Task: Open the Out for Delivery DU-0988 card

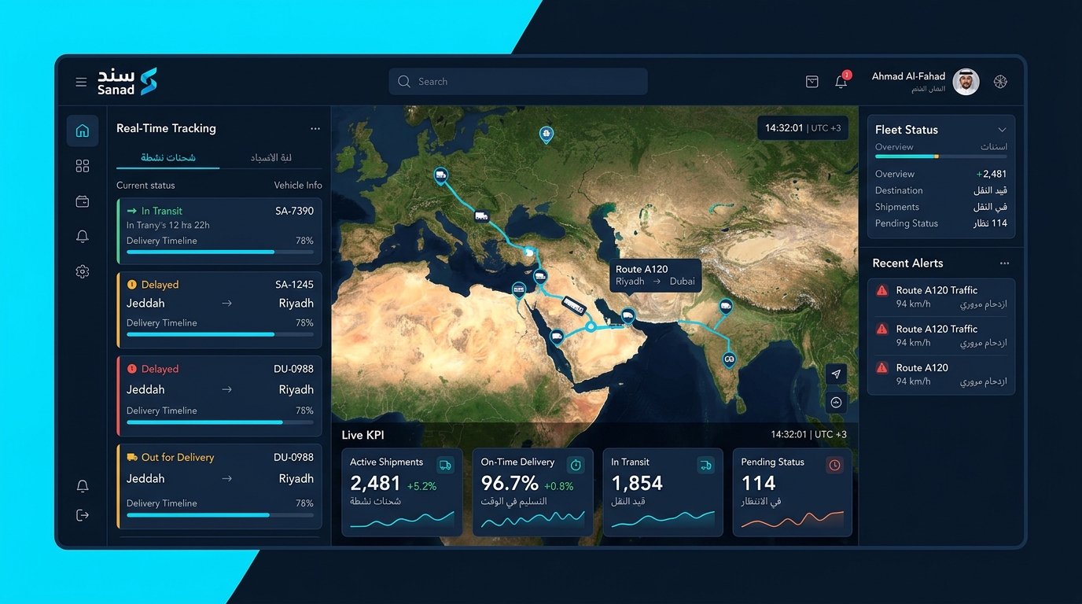Action: (219, 486)
